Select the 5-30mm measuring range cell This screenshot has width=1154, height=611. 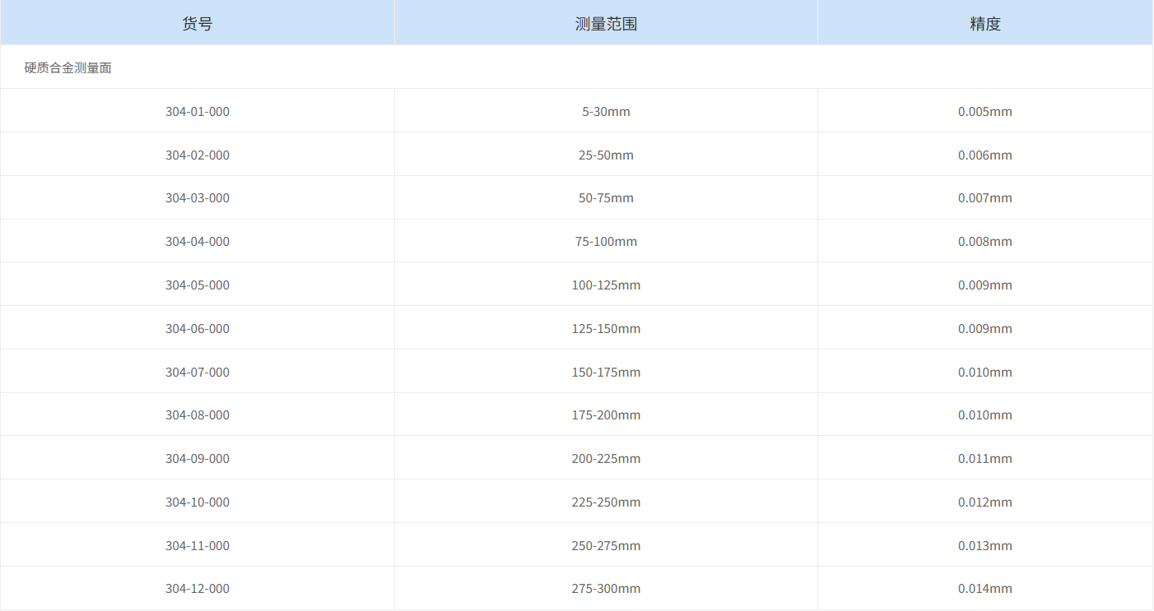[607, 111]
